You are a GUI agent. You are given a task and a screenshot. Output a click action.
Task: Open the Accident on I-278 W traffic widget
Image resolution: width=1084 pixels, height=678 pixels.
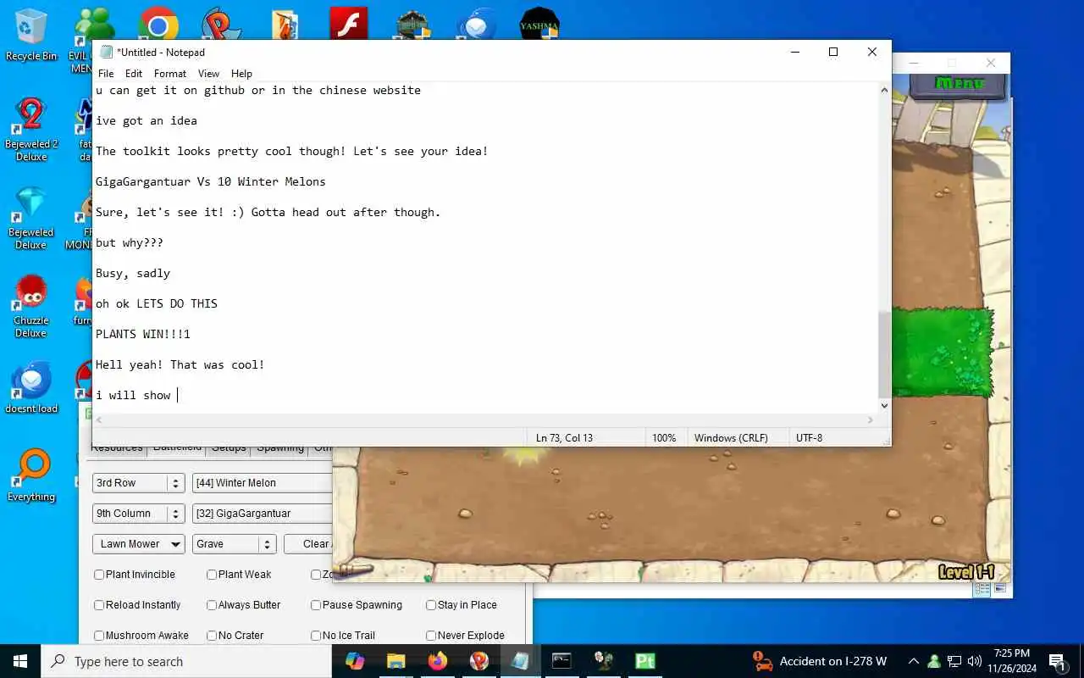[820, 661]
